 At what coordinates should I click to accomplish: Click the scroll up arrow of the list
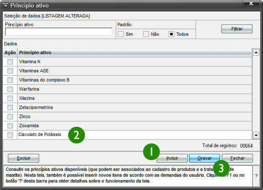click(x=256, y=53)
